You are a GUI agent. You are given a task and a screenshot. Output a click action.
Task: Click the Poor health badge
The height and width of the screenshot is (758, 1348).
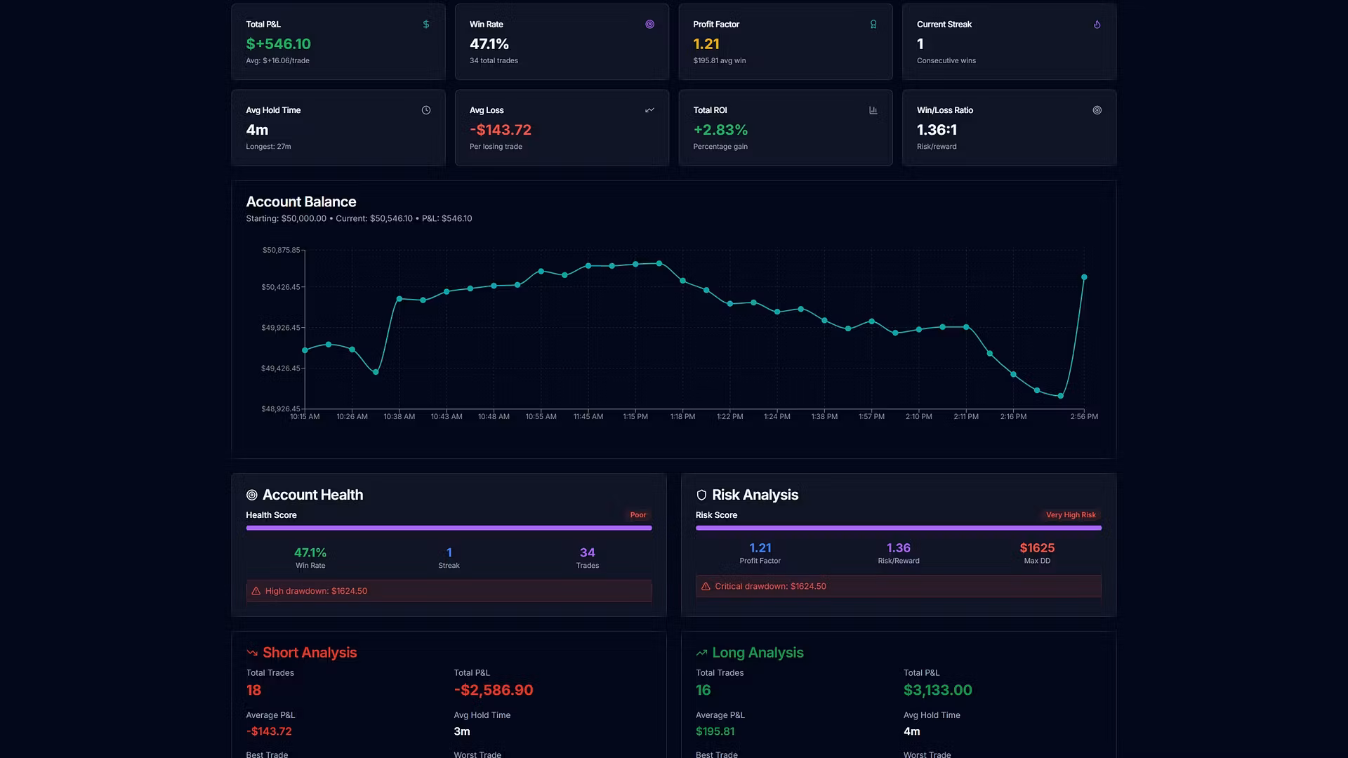coord(637,515)
